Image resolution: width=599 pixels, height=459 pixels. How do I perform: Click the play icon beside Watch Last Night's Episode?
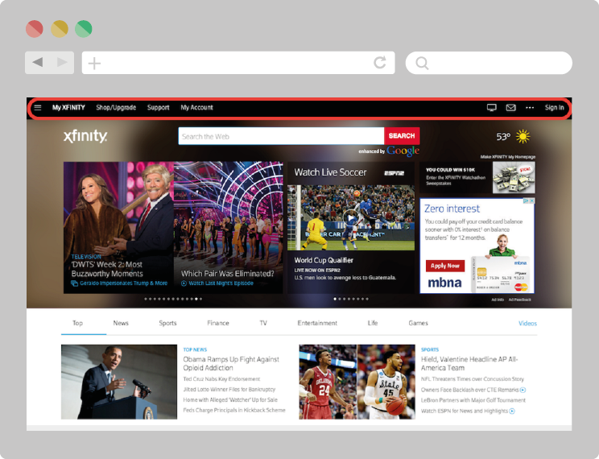[184, 283]
